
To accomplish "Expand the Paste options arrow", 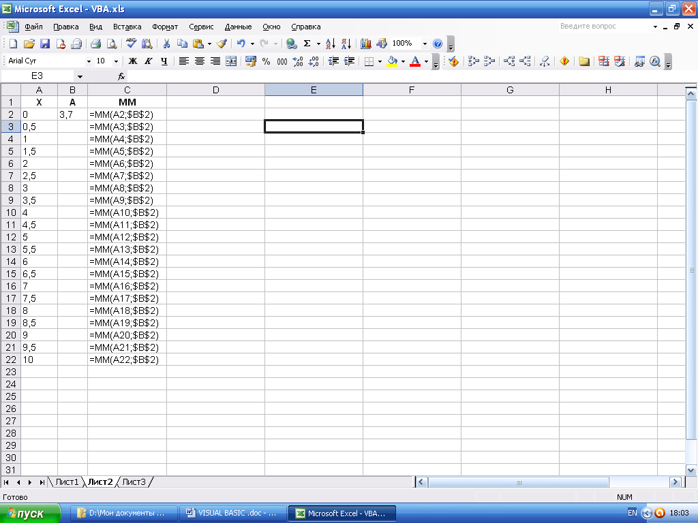I will (x=209, y=44).
